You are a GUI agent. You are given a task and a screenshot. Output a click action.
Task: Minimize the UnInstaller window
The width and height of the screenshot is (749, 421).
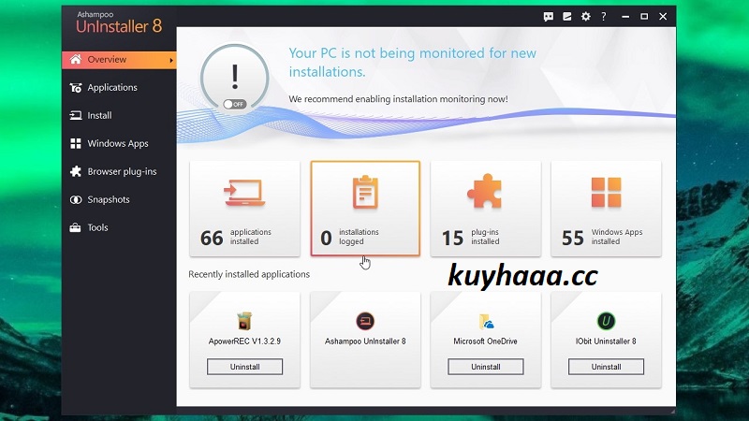[x=625, y=17]
